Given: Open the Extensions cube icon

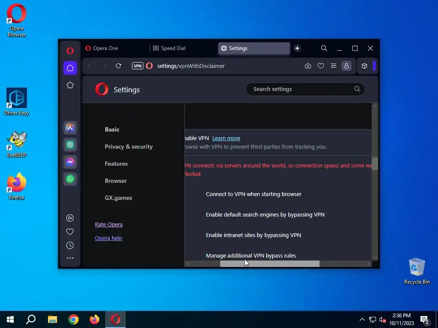Looking at the screenshot, I should pos(364,66).
